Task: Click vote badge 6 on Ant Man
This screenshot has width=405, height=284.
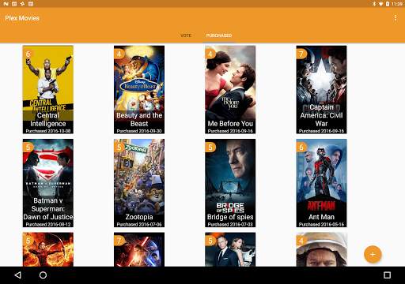Action: click(301, 148)
